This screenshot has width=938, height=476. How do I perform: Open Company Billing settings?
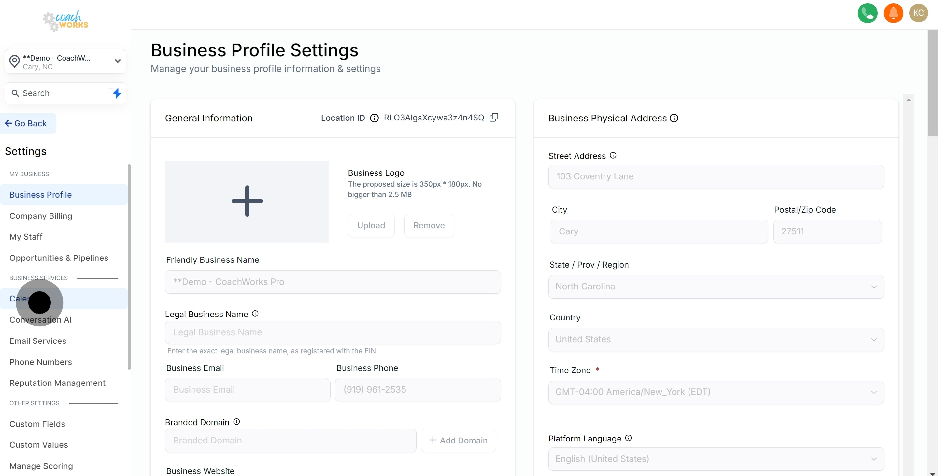click(x=41, y=216)
